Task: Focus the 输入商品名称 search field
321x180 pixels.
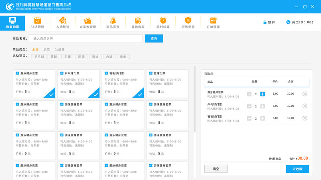Action: (x=86, y=38)
